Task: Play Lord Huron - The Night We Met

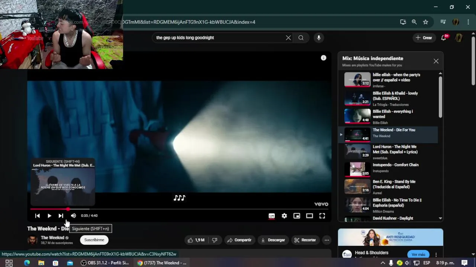Action: click(389, 152)
